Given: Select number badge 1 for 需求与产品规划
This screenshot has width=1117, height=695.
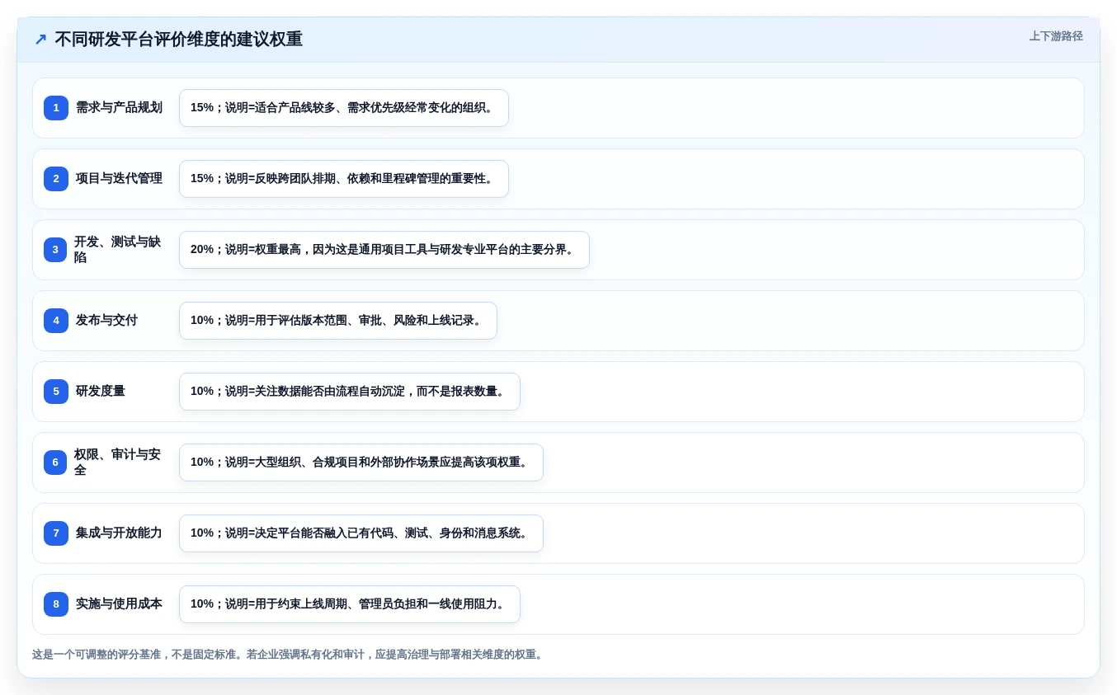Looking at the screenshot, I should coord(56,108).
